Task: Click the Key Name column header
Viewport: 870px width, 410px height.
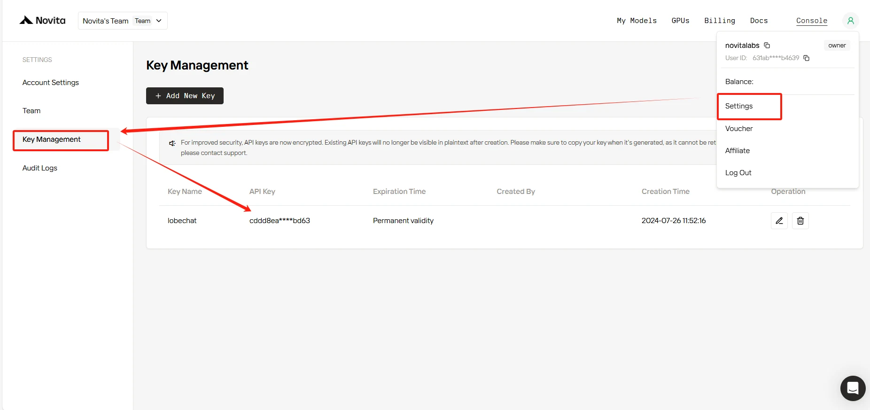Action: tap(185, 192)
